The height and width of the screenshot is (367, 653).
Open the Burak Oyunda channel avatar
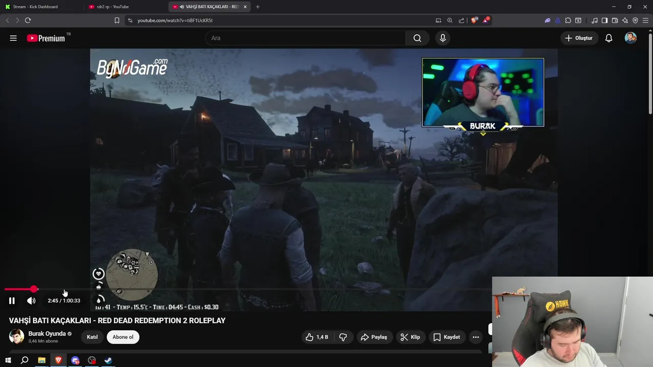point(16,337)
